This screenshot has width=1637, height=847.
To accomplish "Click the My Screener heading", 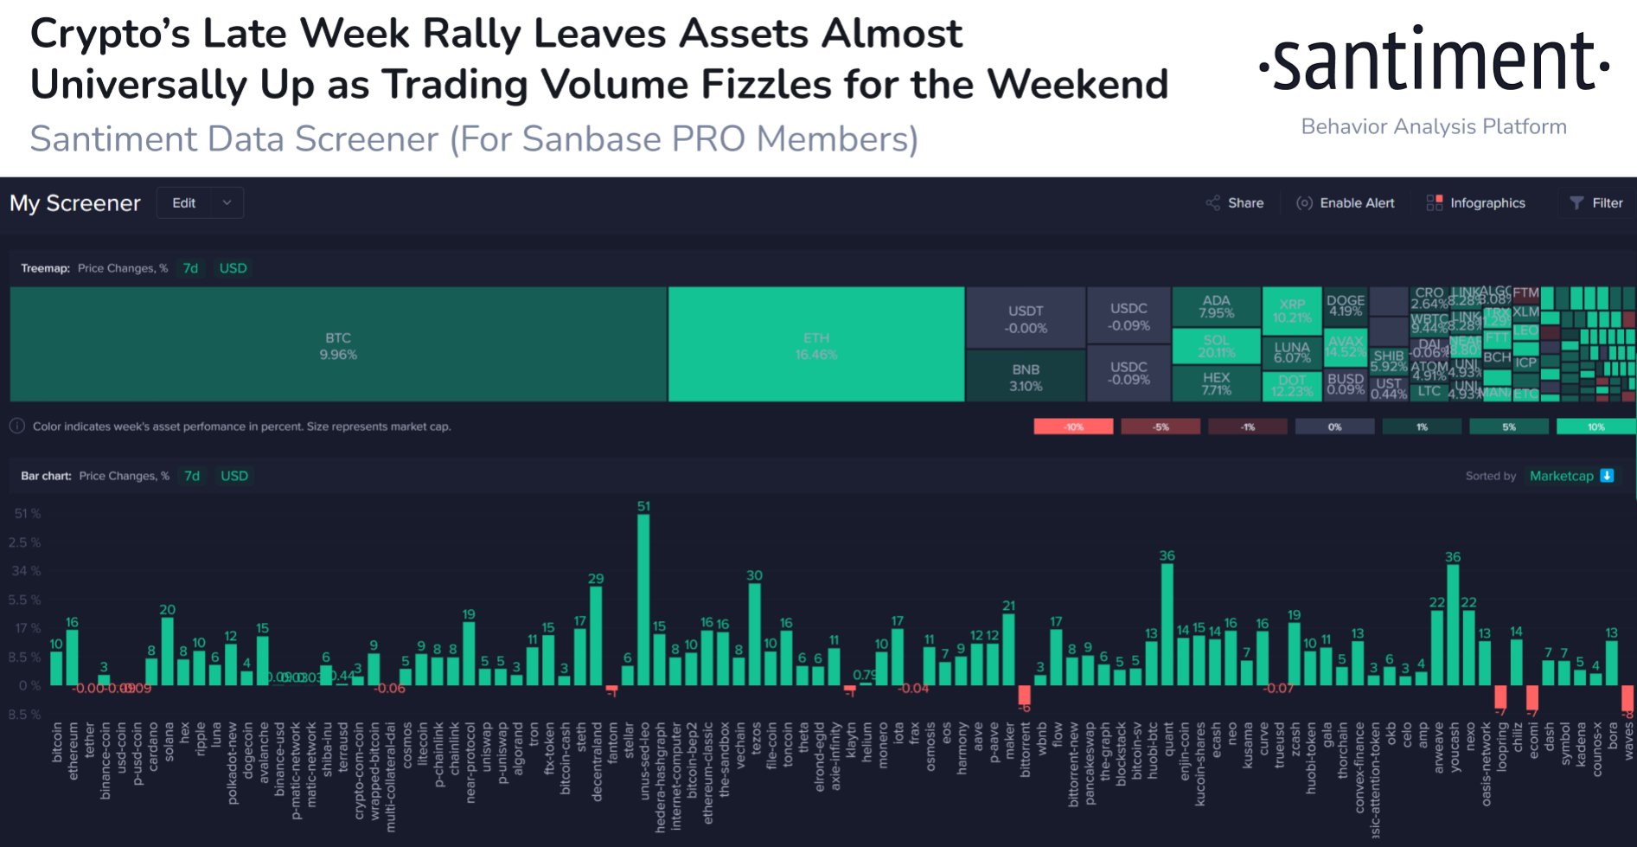I will (x=74, y=202).
